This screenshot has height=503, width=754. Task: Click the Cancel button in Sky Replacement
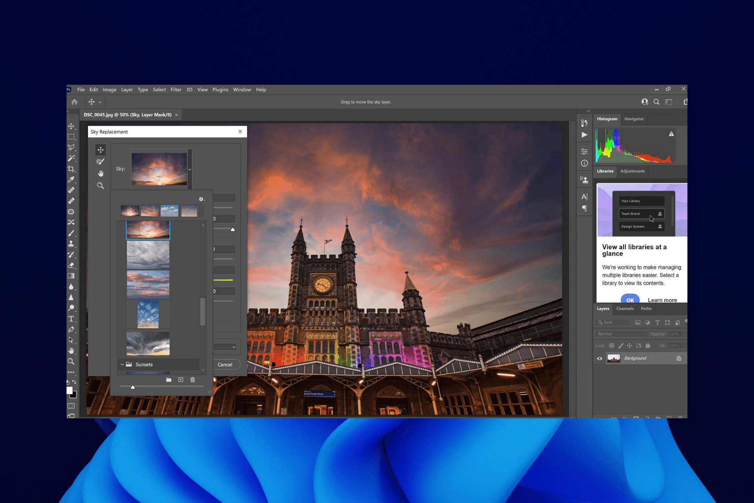pyautogui.click(x=225, y=364)
